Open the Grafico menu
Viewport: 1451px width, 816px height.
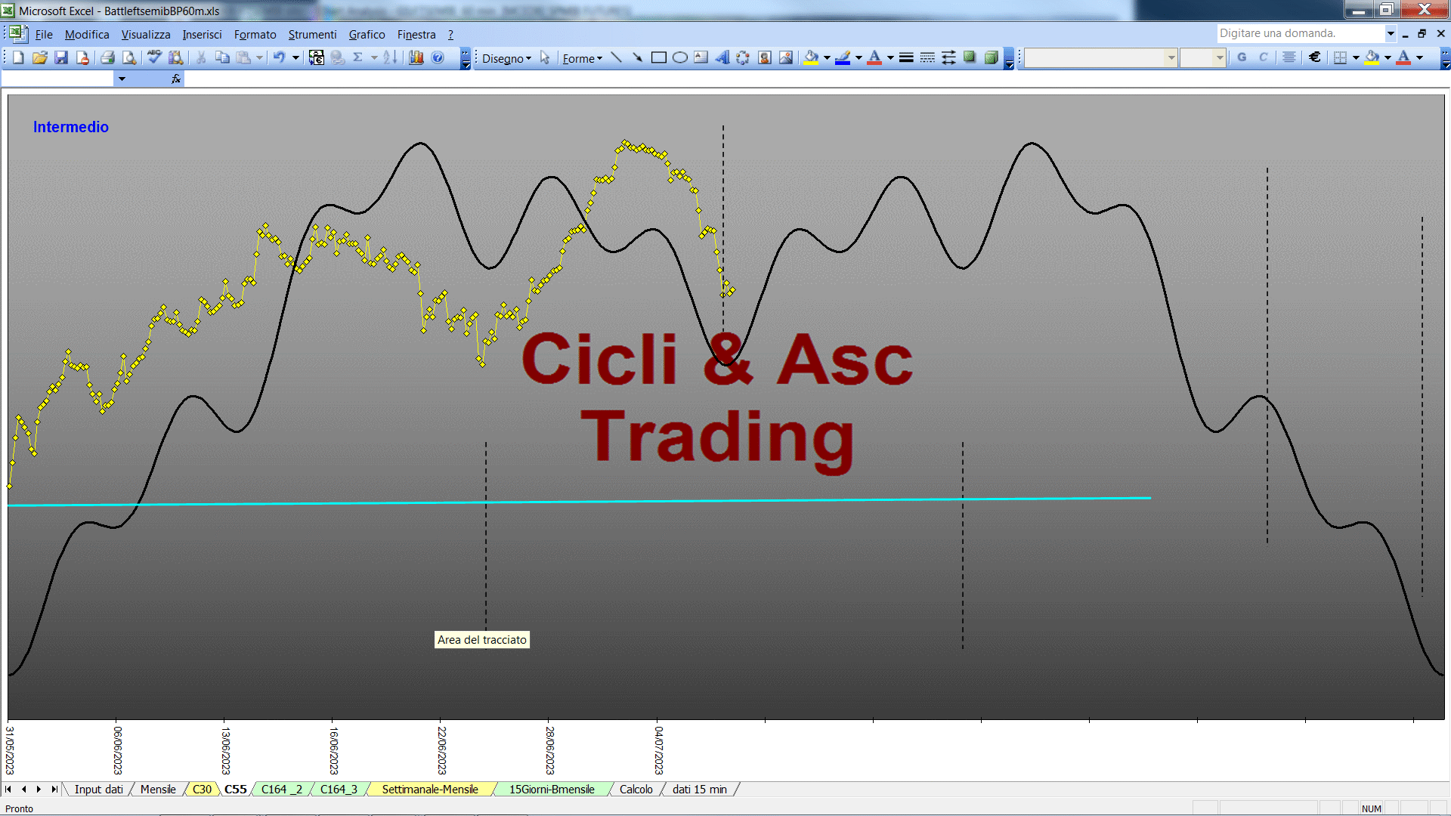click(x=367, y=35)
